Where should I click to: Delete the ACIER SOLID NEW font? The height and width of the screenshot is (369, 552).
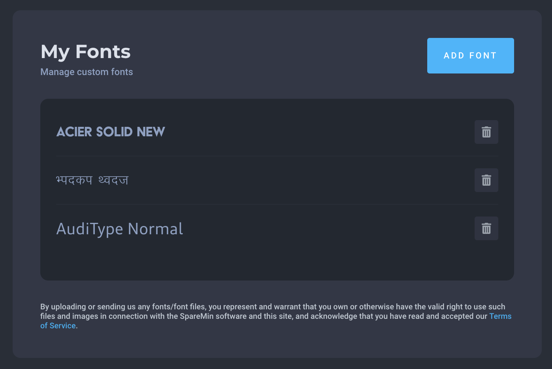pos(486,132)
